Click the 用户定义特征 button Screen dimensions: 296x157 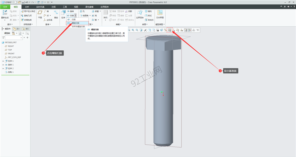click(28, 11)
